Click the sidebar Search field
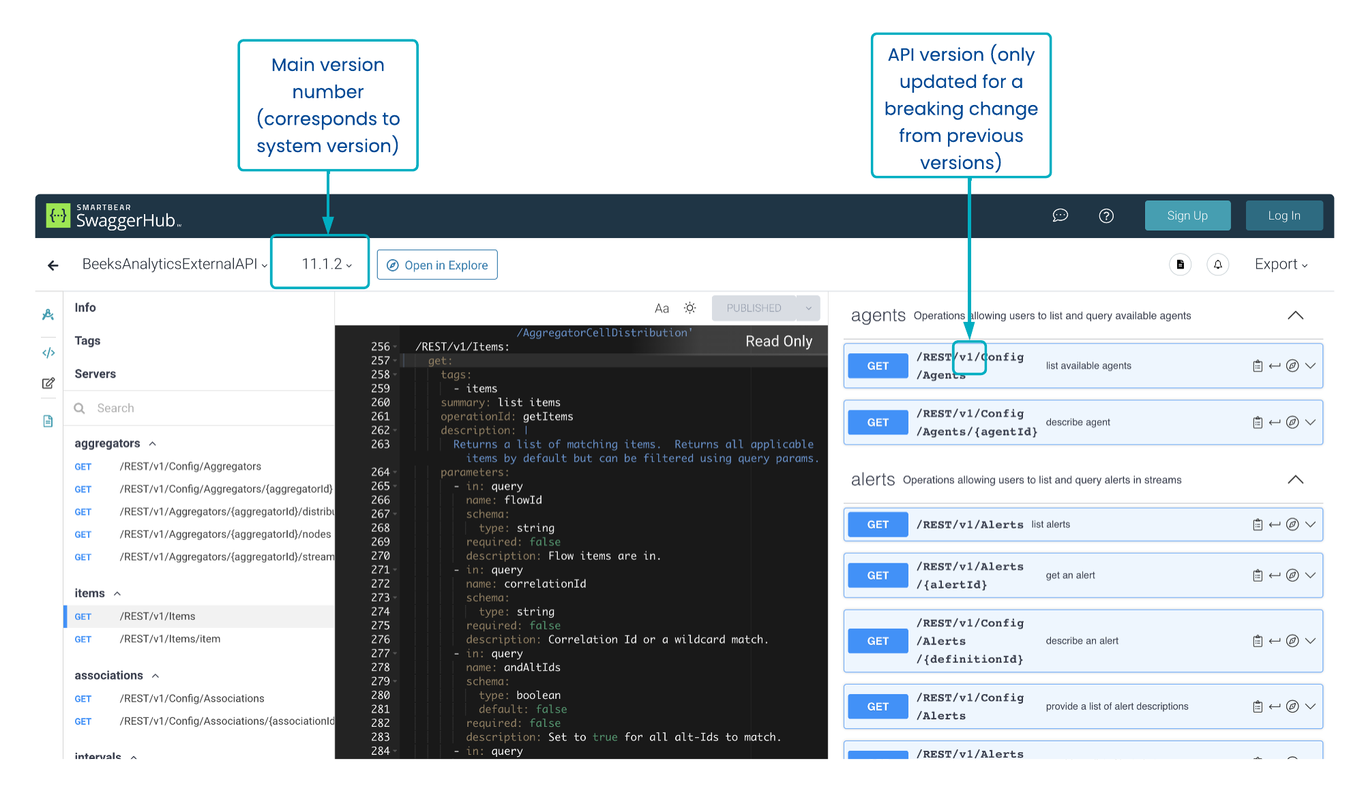 coord(199,408)
